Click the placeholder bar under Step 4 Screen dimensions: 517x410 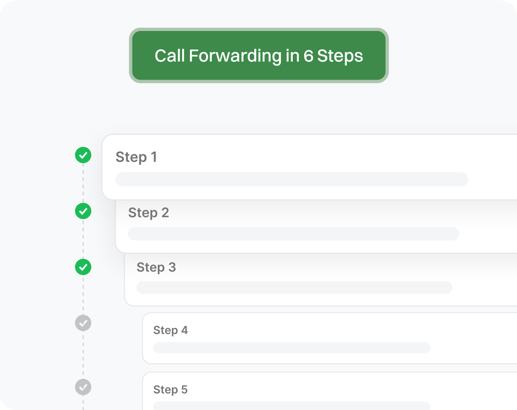click(292, 348)
